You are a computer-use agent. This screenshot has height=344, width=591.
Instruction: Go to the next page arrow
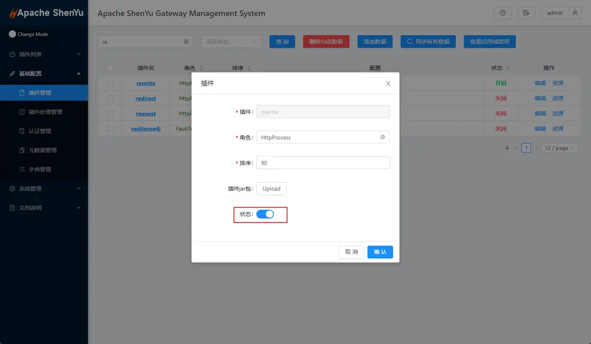pos(536,148)
